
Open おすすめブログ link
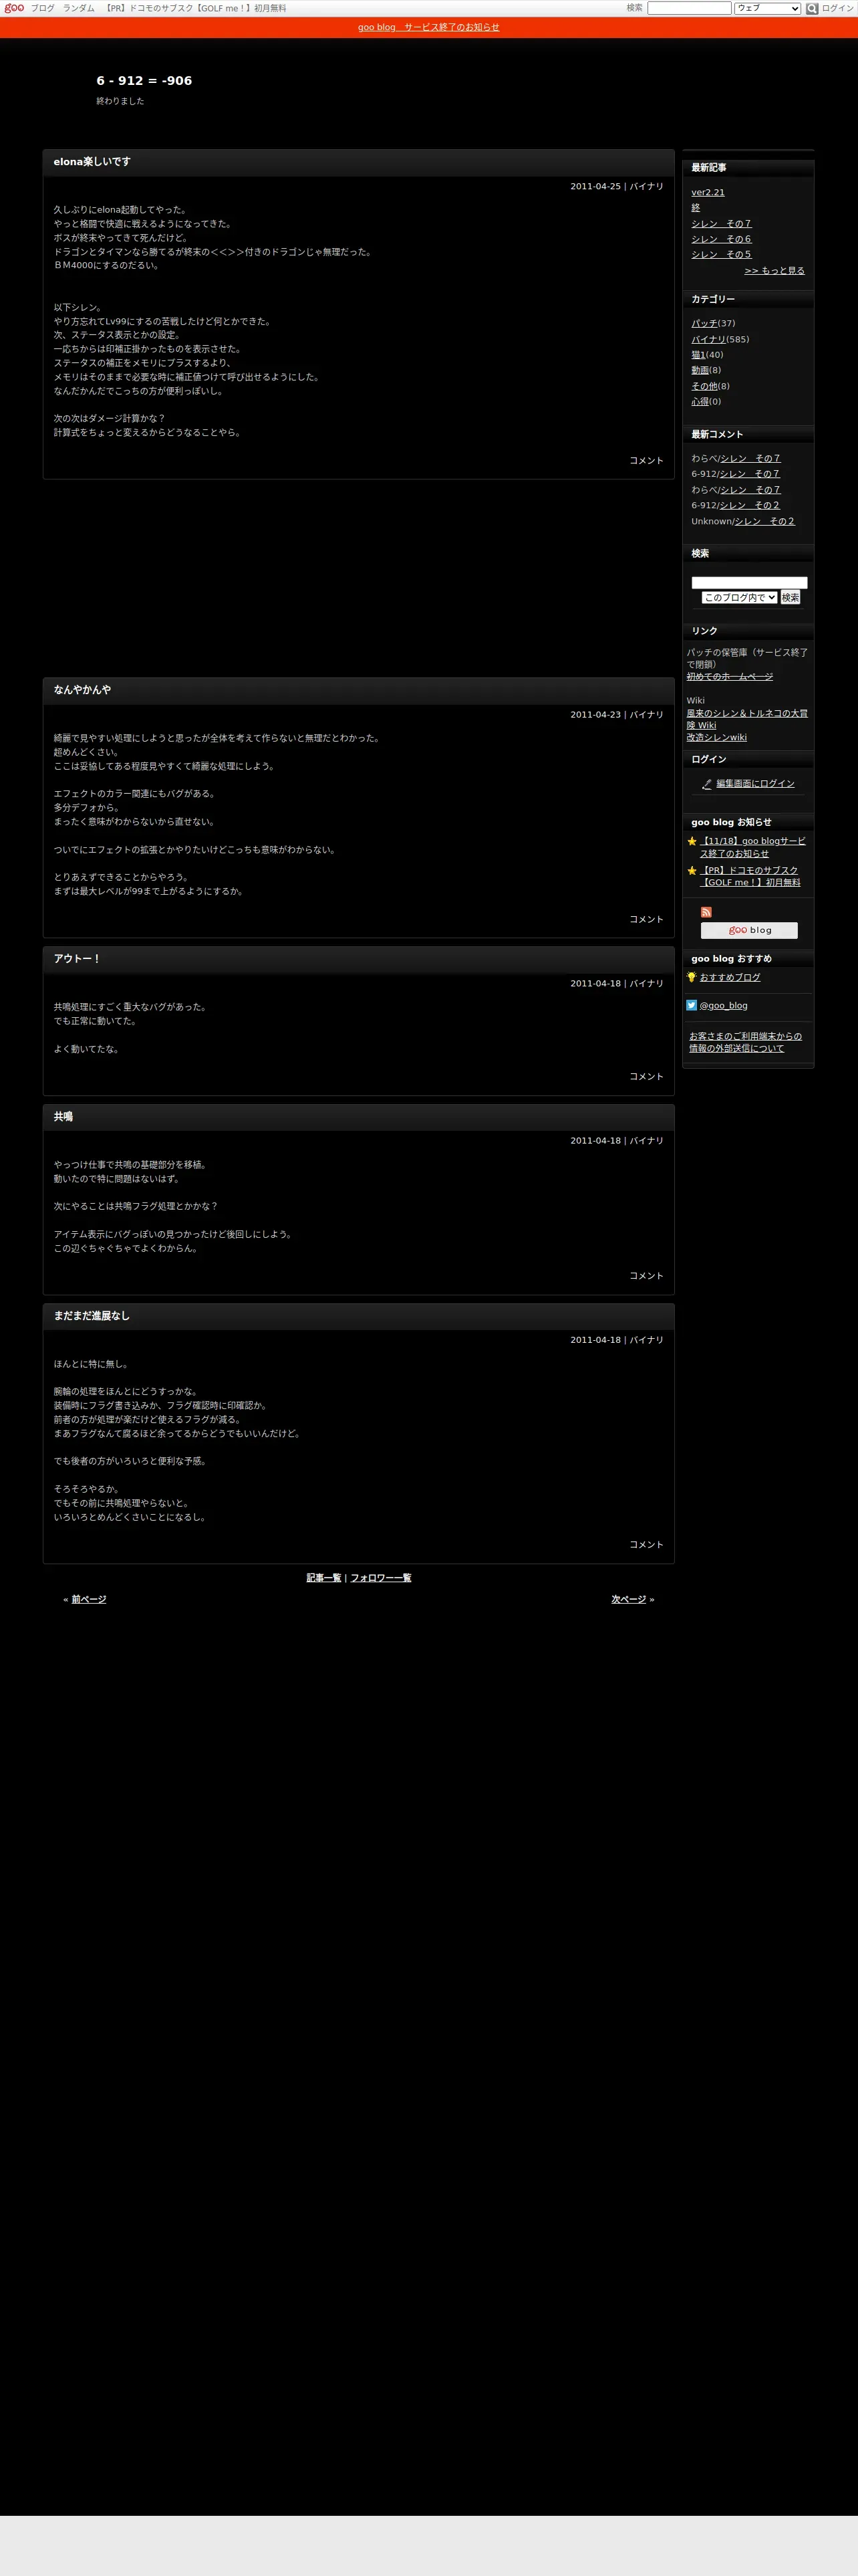[x=730, y=978]
